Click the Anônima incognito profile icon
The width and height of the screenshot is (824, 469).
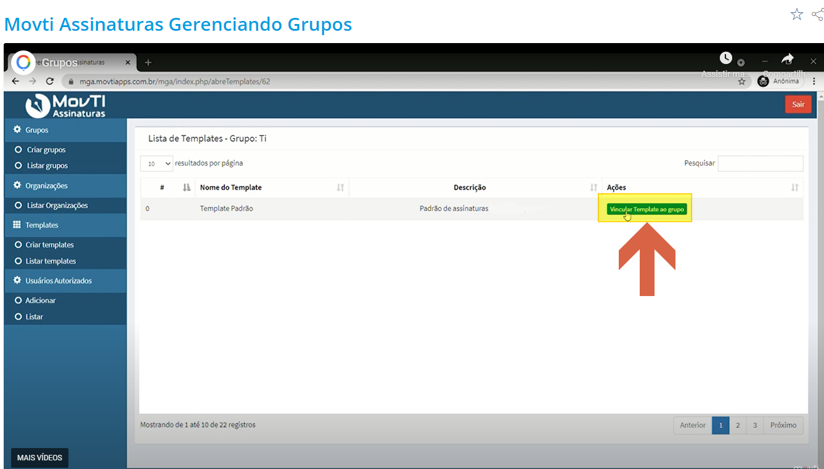point(763,81)
